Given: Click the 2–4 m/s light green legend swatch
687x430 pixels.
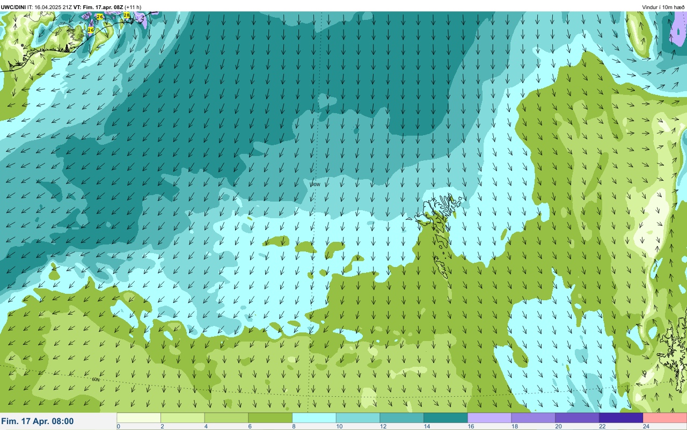Looking at the screenshot, I should pos(183,418).
